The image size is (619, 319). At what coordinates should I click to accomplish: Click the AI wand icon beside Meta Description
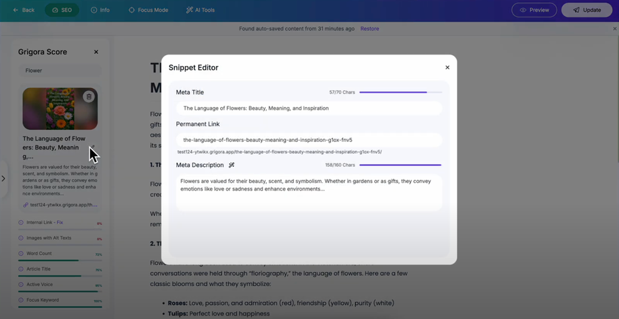point(231,165)
